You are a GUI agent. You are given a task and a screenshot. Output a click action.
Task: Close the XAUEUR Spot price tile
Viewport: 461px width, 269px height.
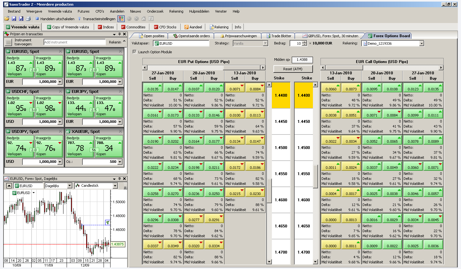point(120,131)
